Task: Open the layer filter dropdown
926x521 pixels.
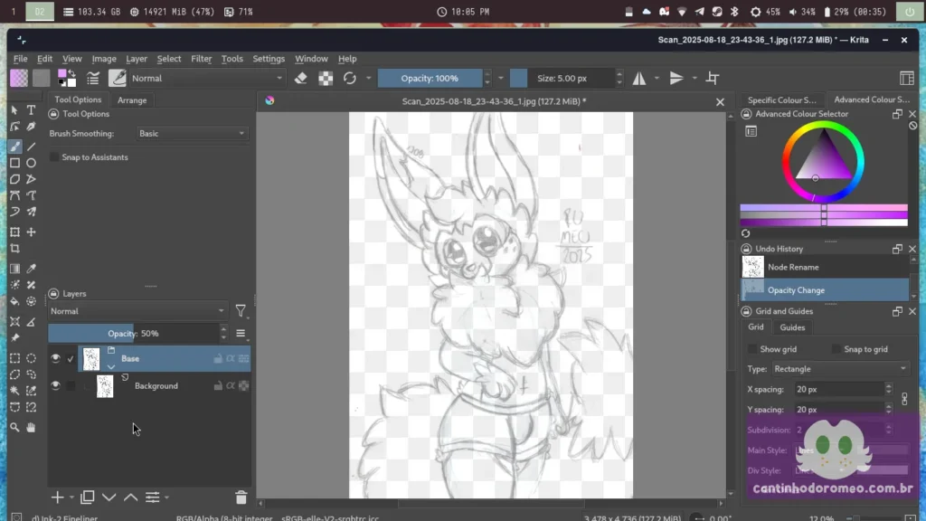Action: coord(241,311)
